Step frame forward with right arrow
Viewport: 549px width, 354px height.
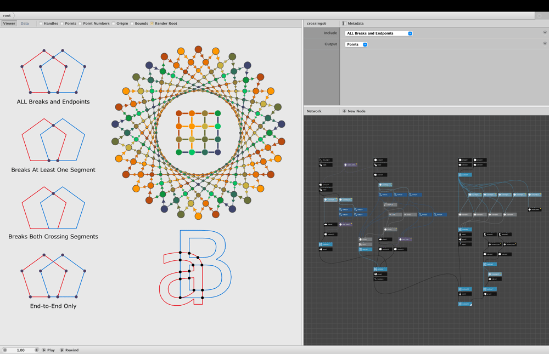point(36,350)
